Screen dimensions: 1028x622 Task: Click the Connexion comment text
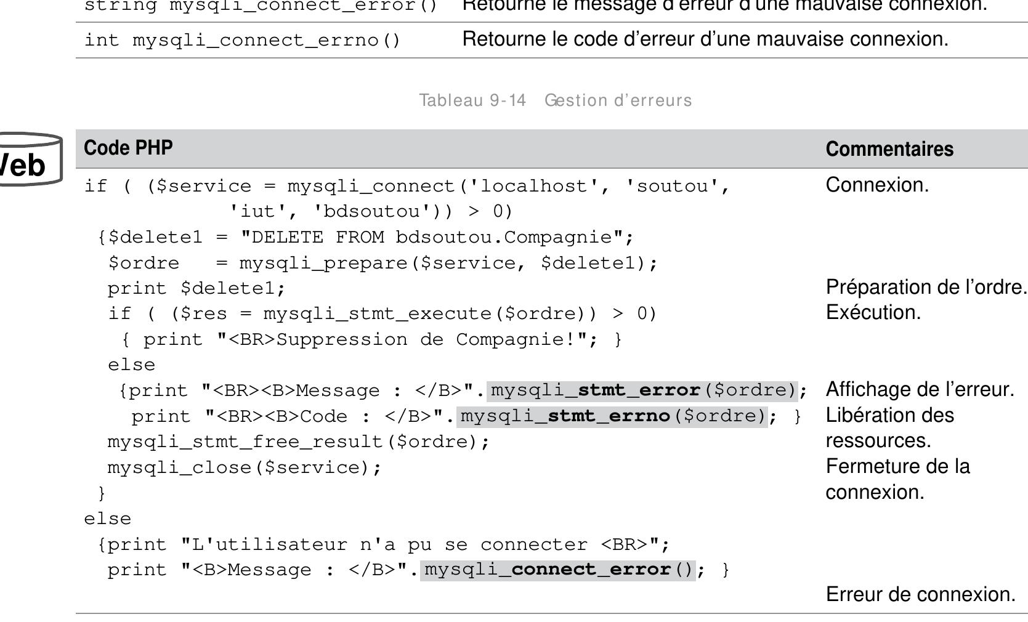click(878, 185)
